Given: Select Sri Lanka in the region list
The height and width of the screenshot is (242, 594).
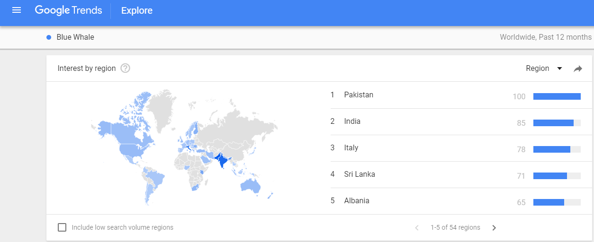Looking at the screenshot, I should coord(360,174).
